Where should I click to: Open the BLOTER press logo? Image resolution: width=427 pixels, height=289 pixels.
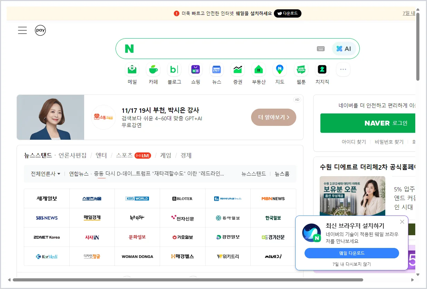tap(182, 199)
